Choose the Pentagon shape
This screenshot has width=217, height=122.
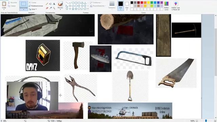click(73, 6)
